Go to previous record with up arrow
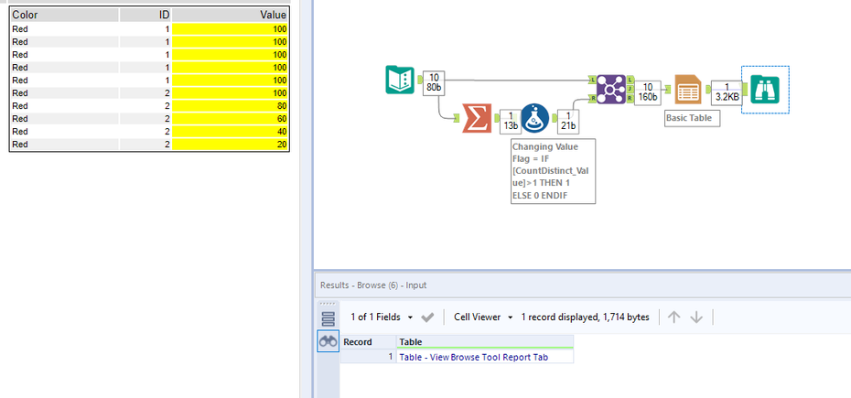The width and height of the screenshot is (851, 398). pyautogui.click(x=673, y=317)
